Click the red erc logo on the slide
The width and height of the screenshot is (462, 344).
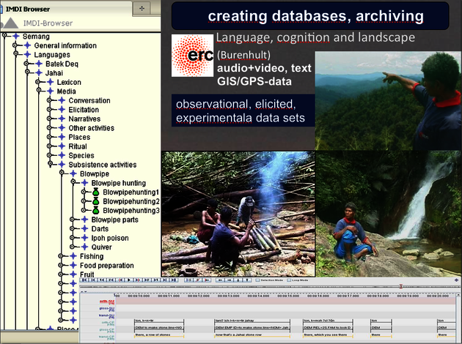192,56
